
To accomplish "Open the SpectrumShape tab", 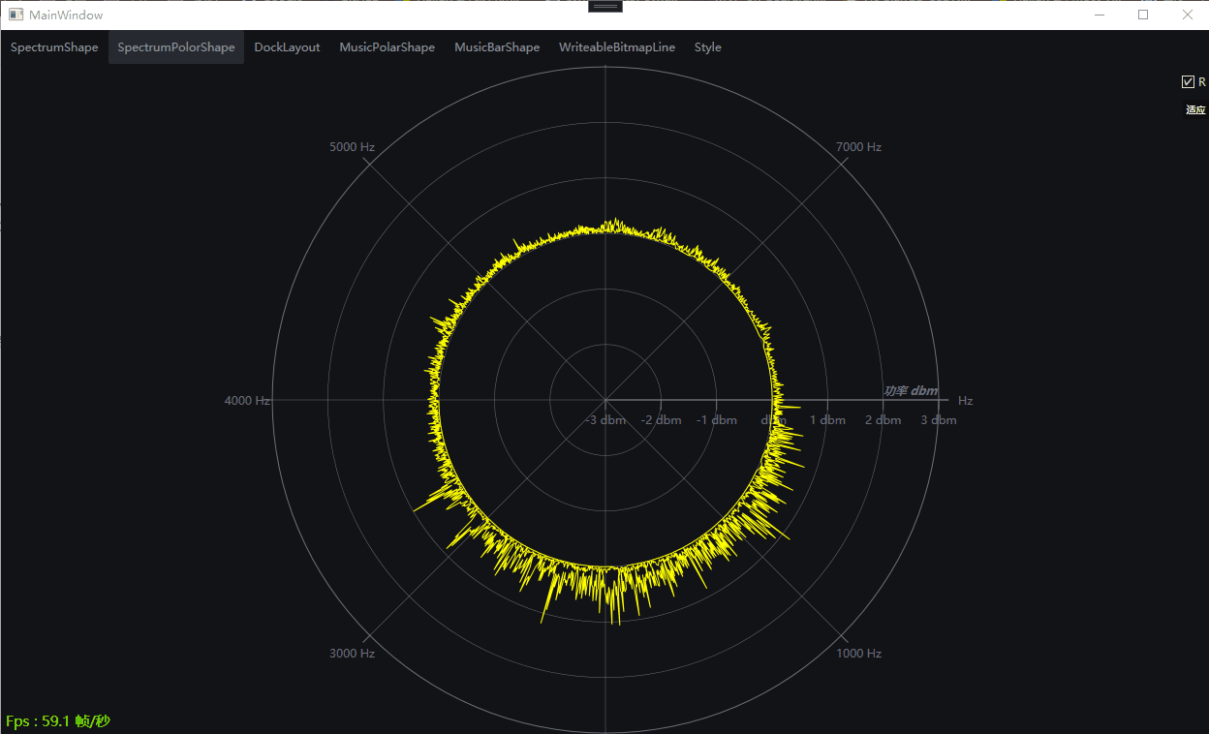I will [x=54, y=47].
